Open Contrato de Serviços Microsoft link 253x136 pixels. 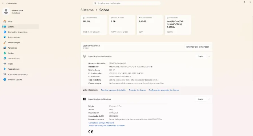click(101, 123)
